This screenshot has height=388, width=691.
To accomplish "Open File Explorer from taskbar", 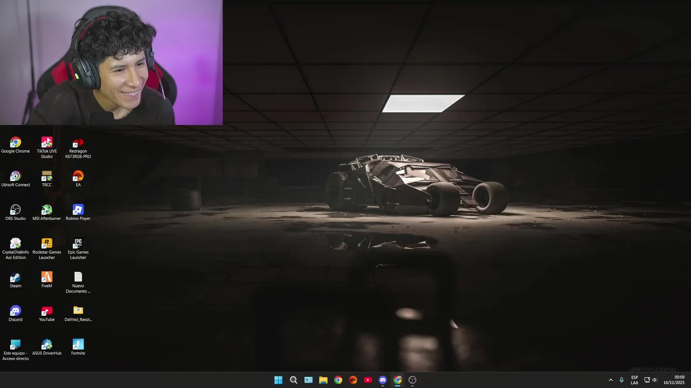I will tap(323, 380).
